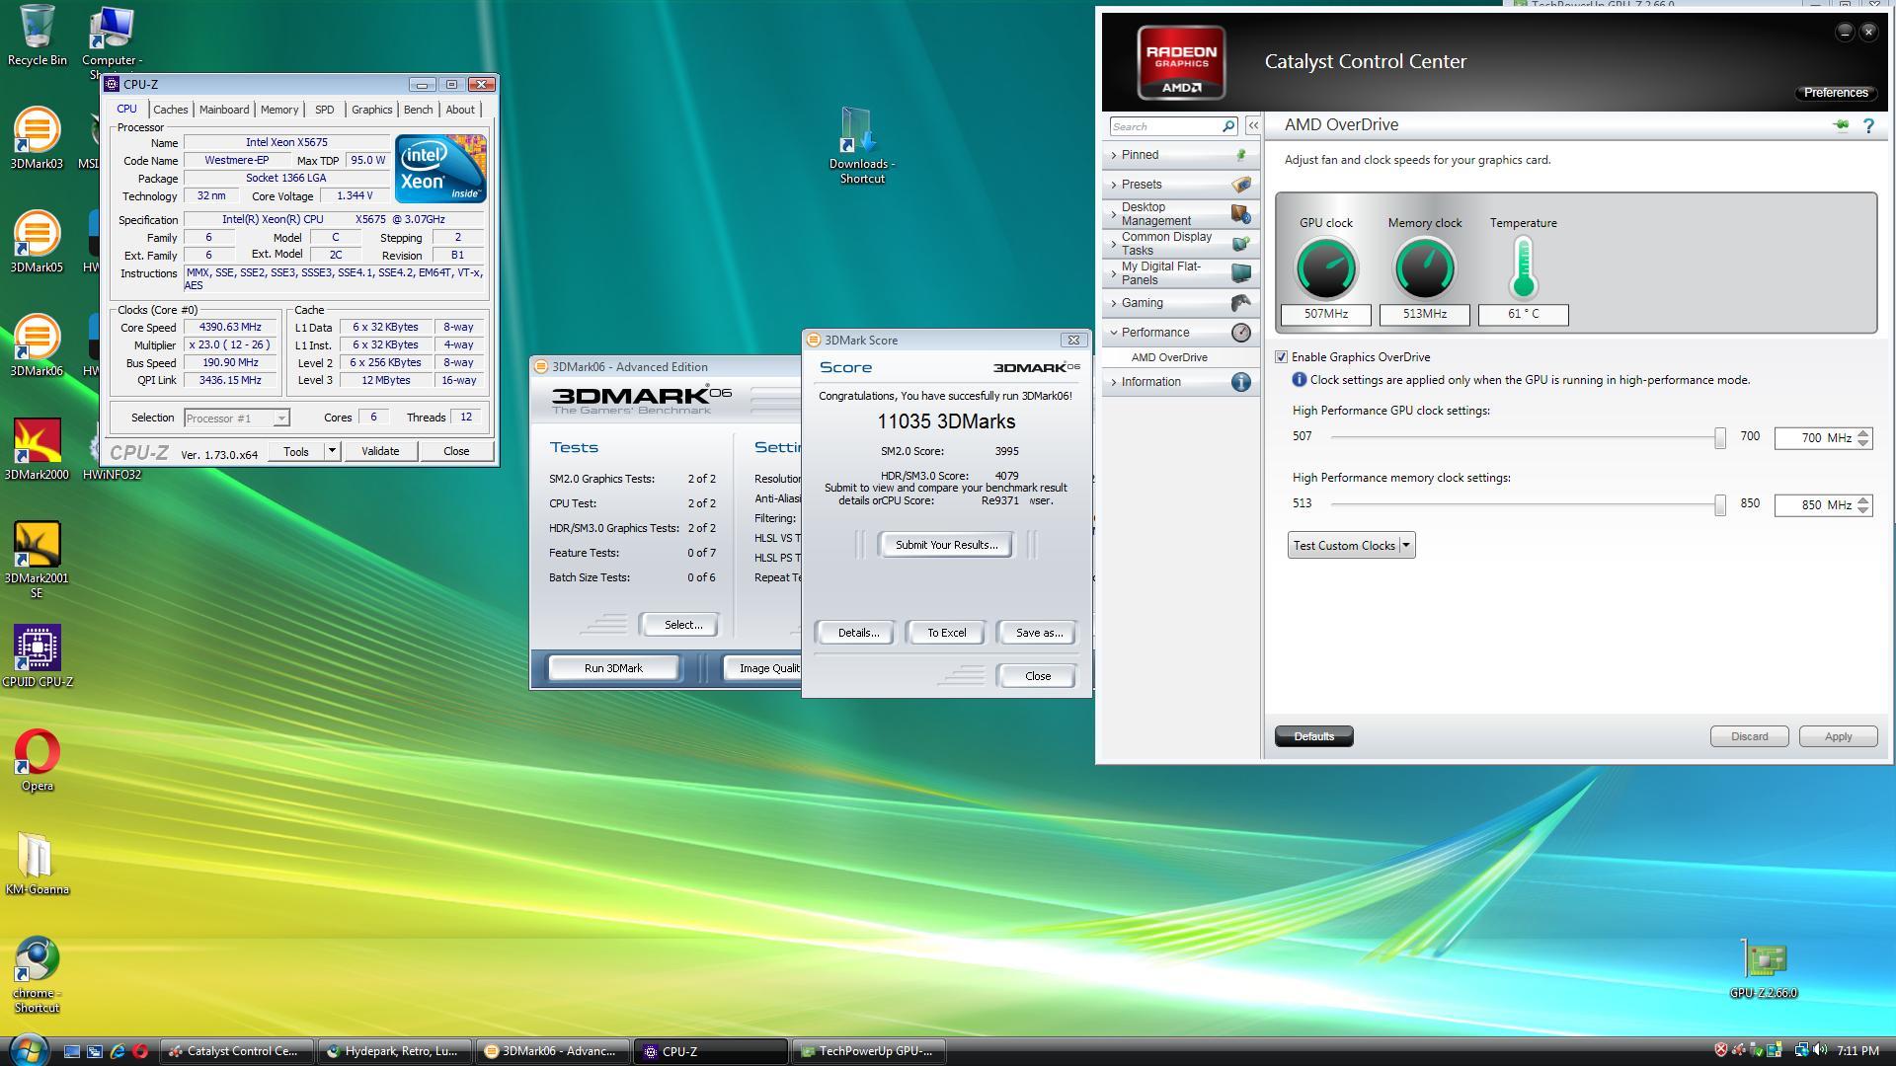Click the search magnifier icon in Catalyst

point(1227,126)
